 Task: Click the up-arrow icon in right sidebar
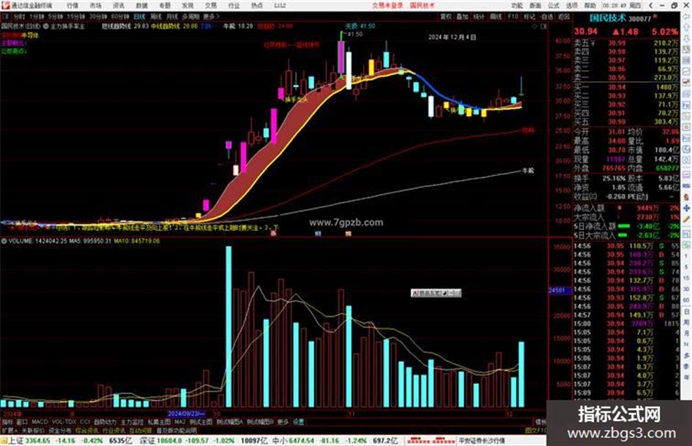click(686, 28)
